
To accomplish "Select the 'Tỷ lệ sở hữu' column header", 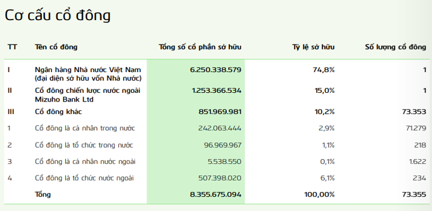I will (314, 47).
